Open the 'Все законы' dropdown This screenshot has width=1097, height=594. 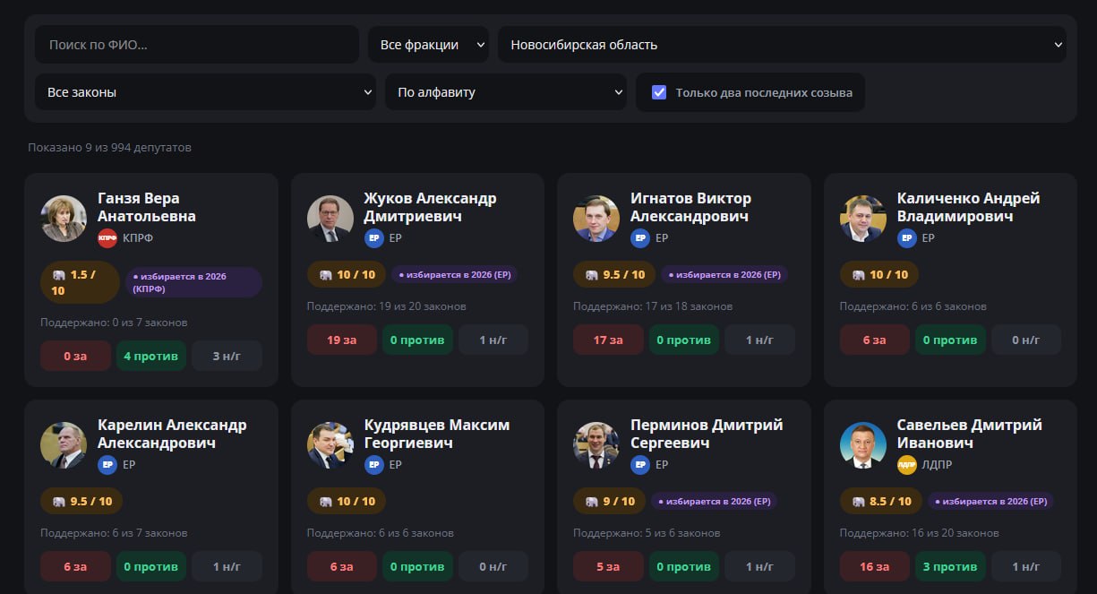coord(205,92)
